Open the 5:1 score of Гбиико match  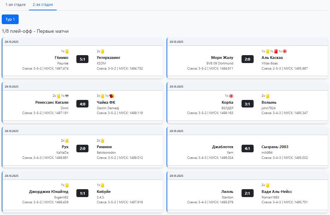pyautogui.click(x=83, y=59)
